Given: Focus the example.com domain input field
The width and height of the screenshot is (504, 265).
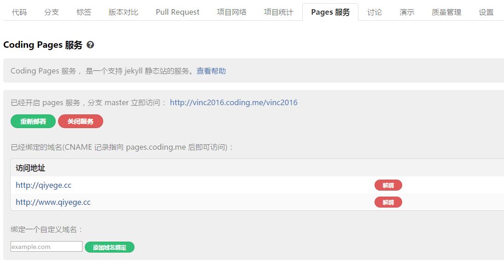Looking at the screenshot, I should pyautogui.click(x=46, y=246).
